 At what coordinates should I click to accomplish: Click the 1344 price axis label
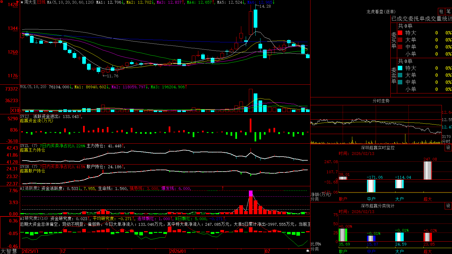[13, 28]
